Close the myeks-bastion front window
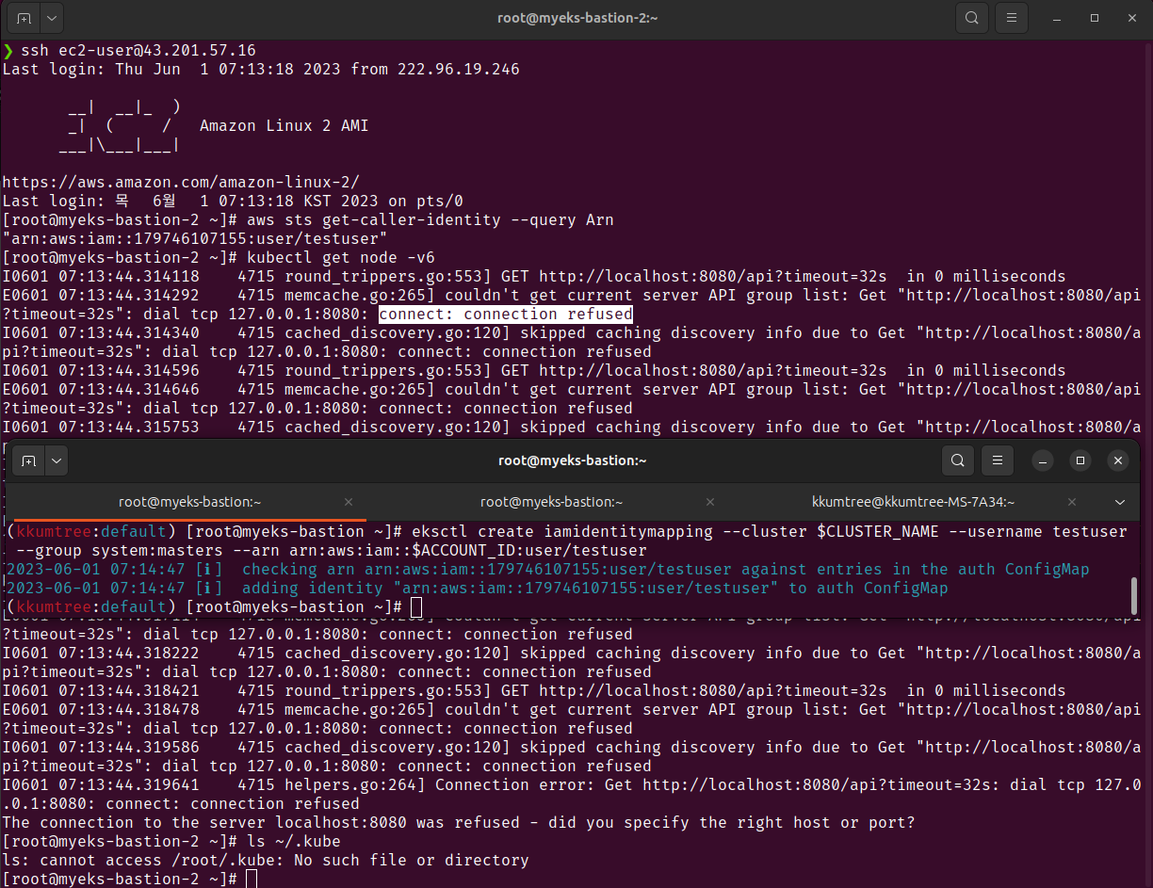 [x=1117, y=460]
